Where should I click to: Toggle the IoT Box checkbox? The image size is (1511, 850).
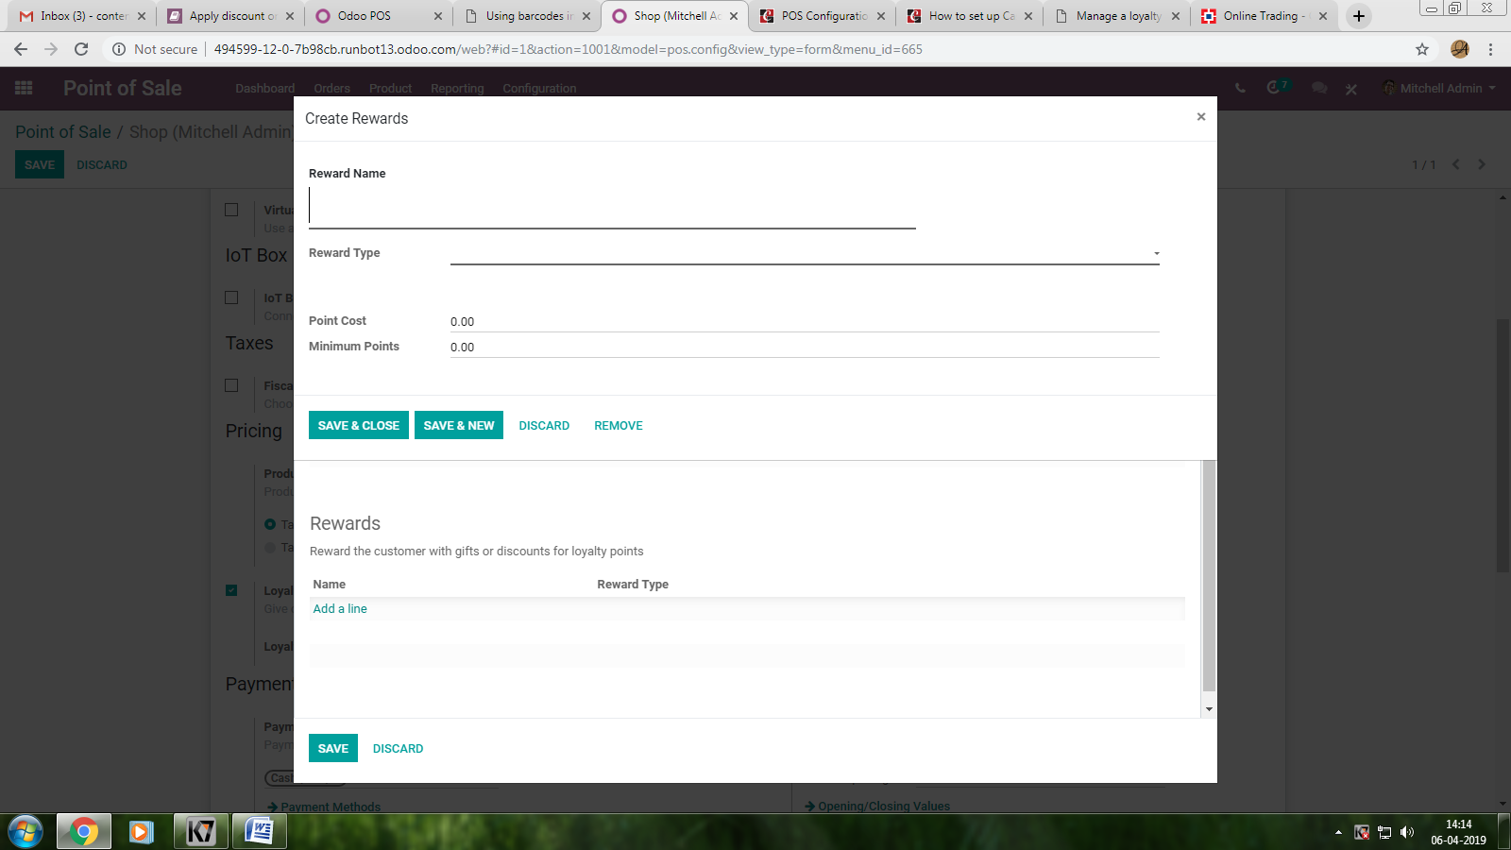231,297
